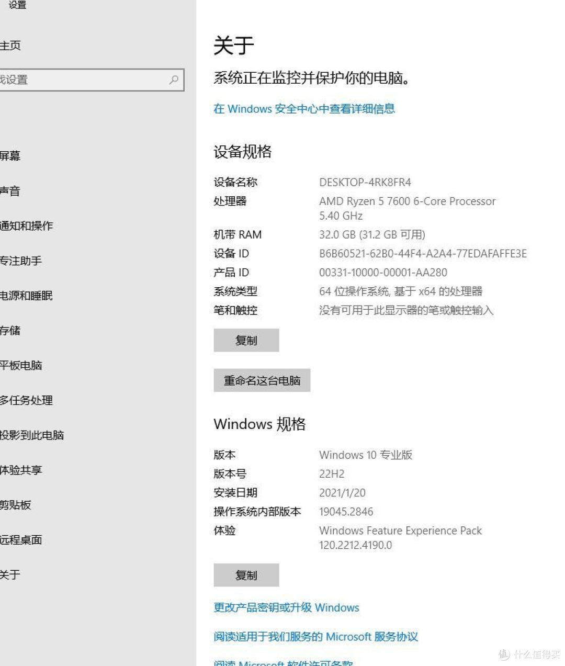Click experience pack version 120.2212.4190.0
Screen dimensions: 565x666
pyautogui.click(x=355, y=545)
